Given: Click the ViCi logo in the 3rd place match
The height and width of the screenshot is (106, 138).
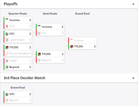Looking at the screenshot, I should pyautogui.click(x=7, y=94).
